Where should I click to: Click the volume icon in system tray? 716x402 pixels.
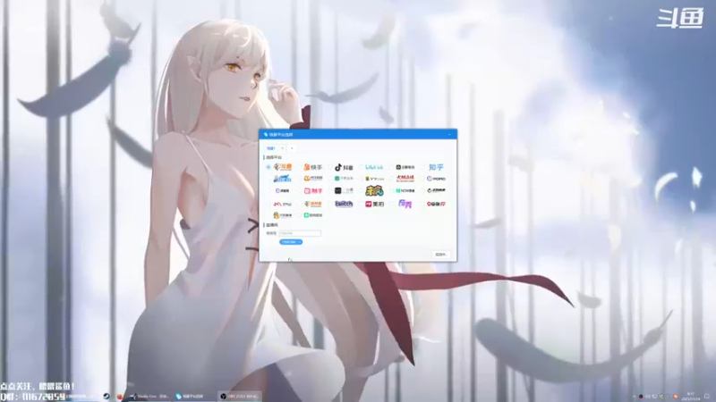(x=647, y=396)
